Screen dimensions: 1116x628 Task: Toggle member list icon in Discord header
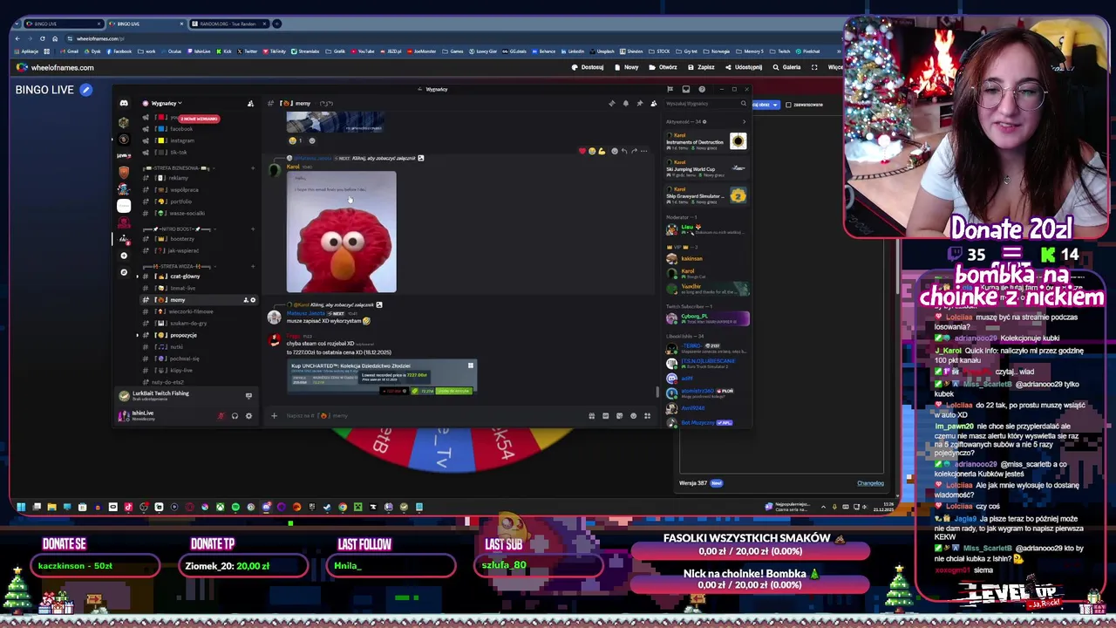(x=653, y=103)
